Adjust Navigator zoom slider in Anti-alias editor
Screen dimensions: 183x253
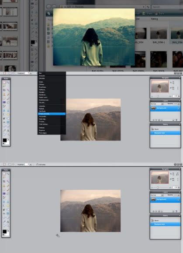tap(158, 188)
